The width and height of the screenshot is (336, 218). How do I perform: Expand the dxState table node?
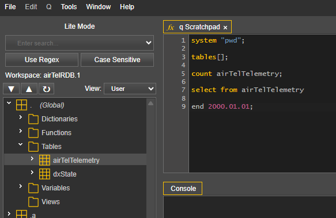pyautogui.click(x=32, y=172)
